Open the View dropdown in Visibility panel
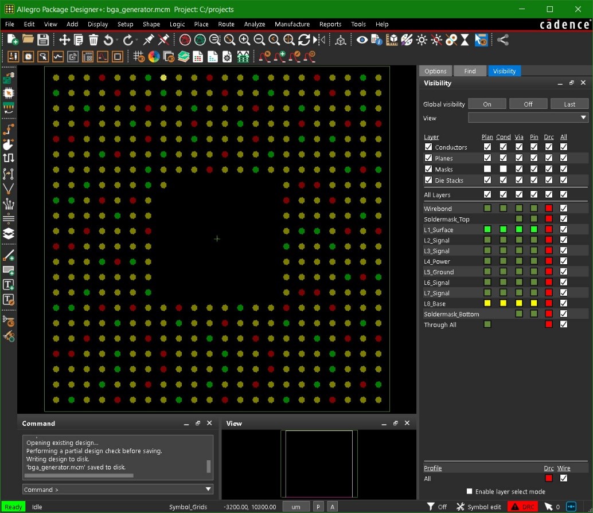The height and width of the screenshot is (513, 593). 584,118
